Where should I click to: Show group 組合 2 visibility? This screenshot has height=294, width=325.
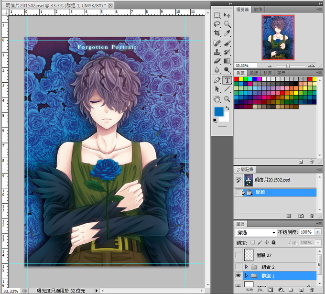click(x=238, y=267)
